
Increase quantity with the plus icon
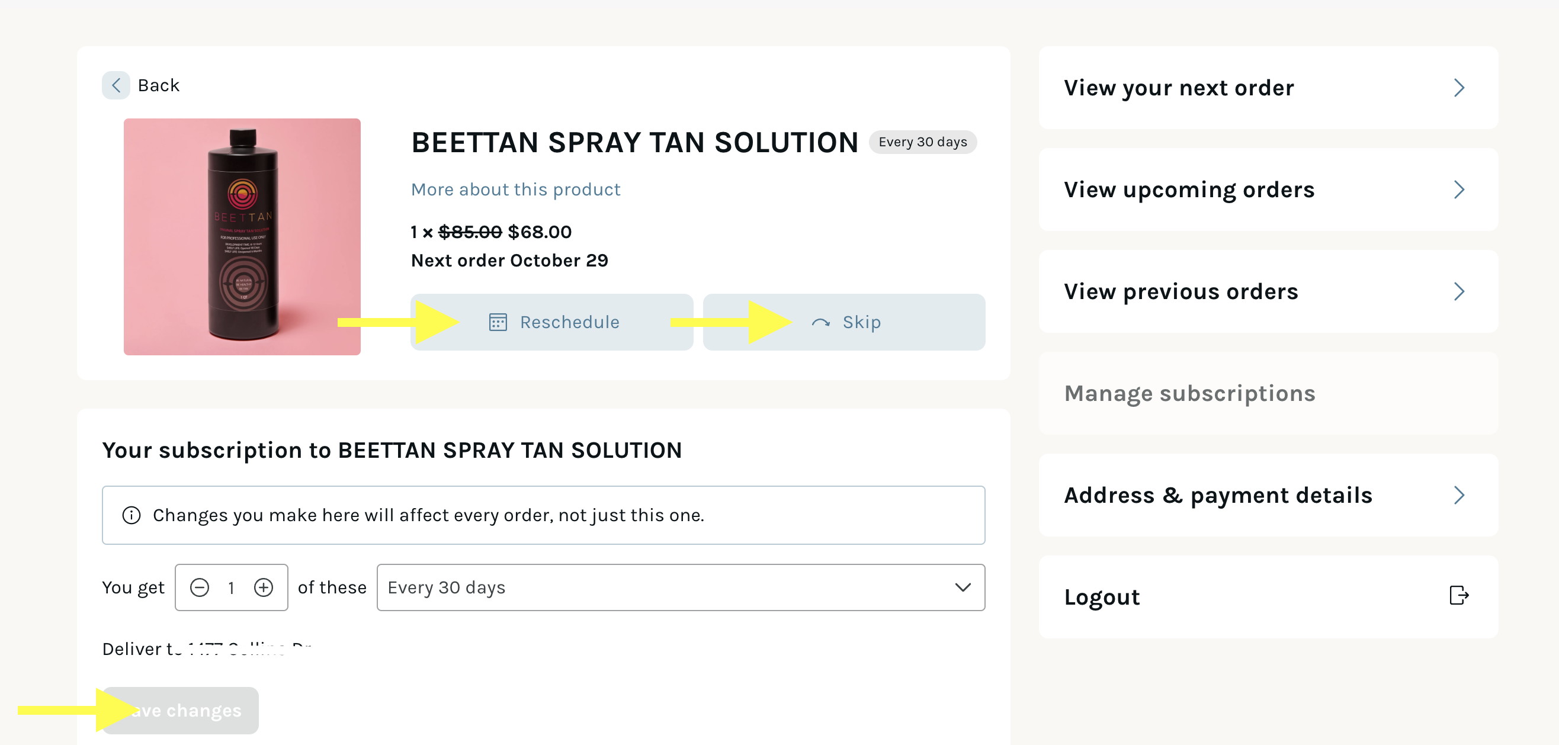263,587
